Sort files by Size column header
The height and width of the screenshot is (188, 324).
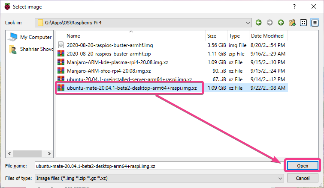point(212,36)
